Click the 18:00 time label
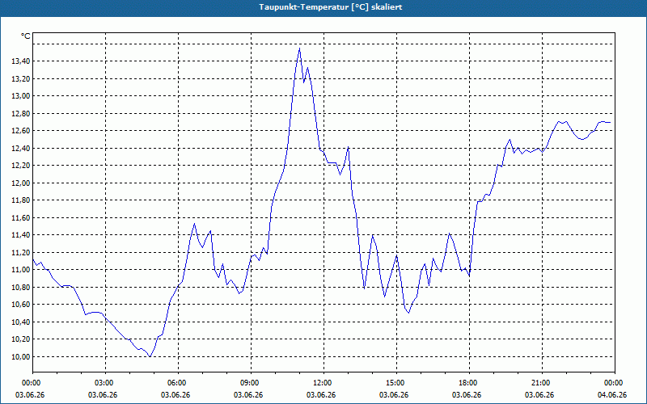 [x=469, y=383]
